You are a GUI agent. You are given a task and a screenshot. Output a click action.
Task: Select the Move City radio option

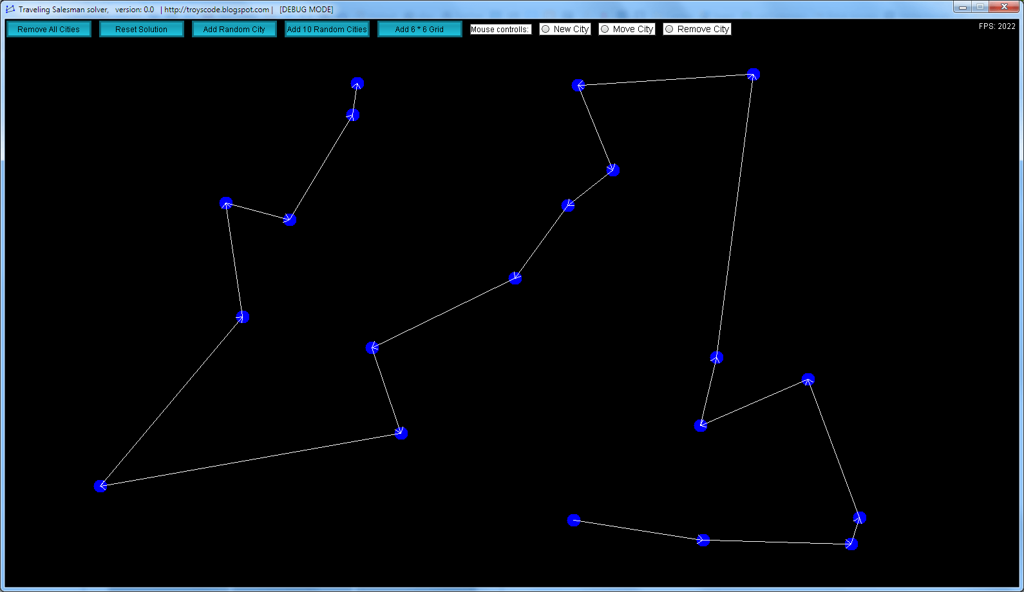[x=627, y=29]
